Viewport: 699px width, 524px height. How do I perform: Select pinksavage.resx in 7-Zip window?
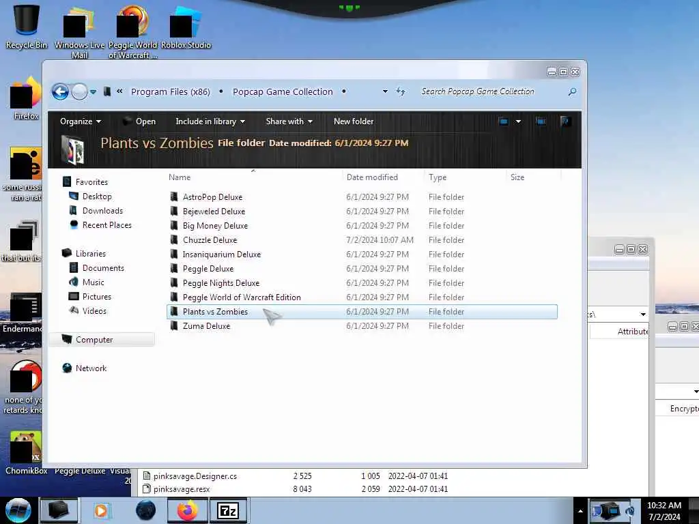click(182, 489)
